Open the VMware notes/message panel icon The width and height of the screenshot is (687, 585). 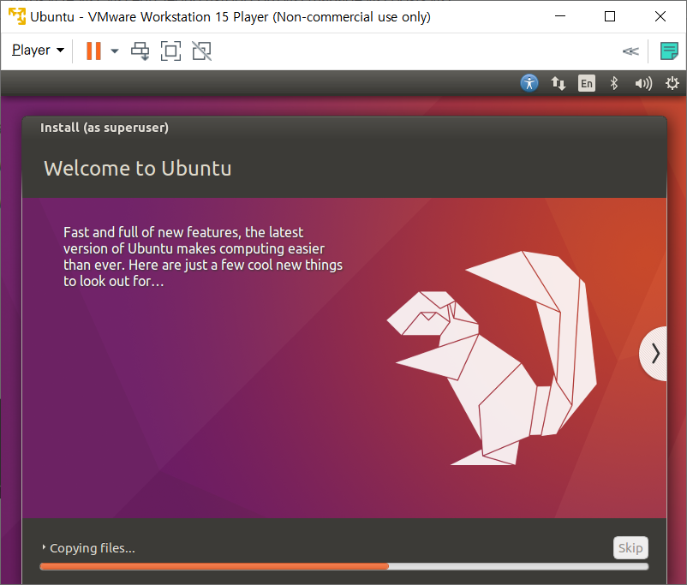click(x=669, y=51)
